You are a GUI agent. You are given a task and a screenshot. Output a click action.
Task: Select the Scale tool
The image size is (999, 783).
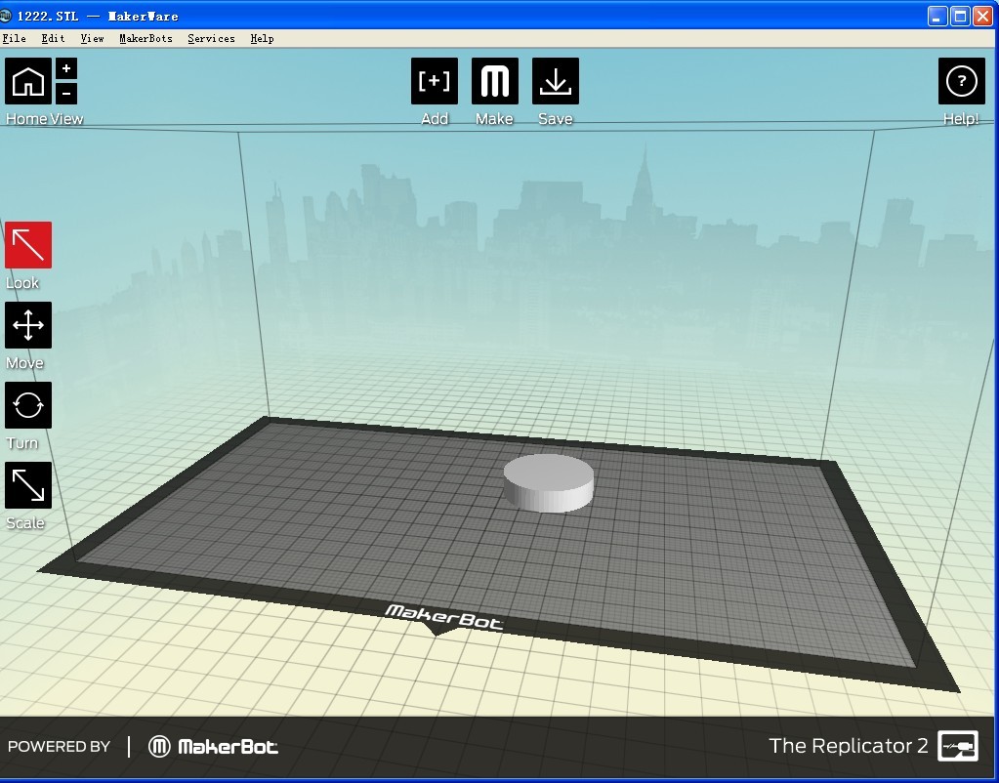[x=28, y=485]
